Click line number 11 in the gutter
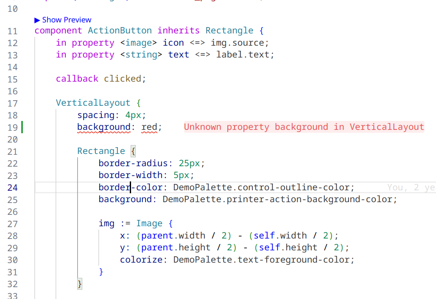436x299 pixels. [x=13, y=30]
